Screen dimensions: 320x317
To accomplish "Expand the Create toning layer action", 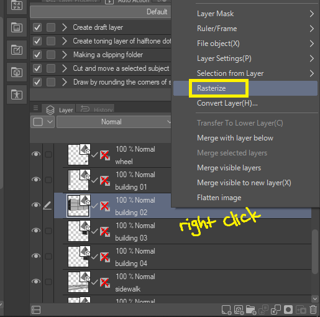I will (65, 41).
